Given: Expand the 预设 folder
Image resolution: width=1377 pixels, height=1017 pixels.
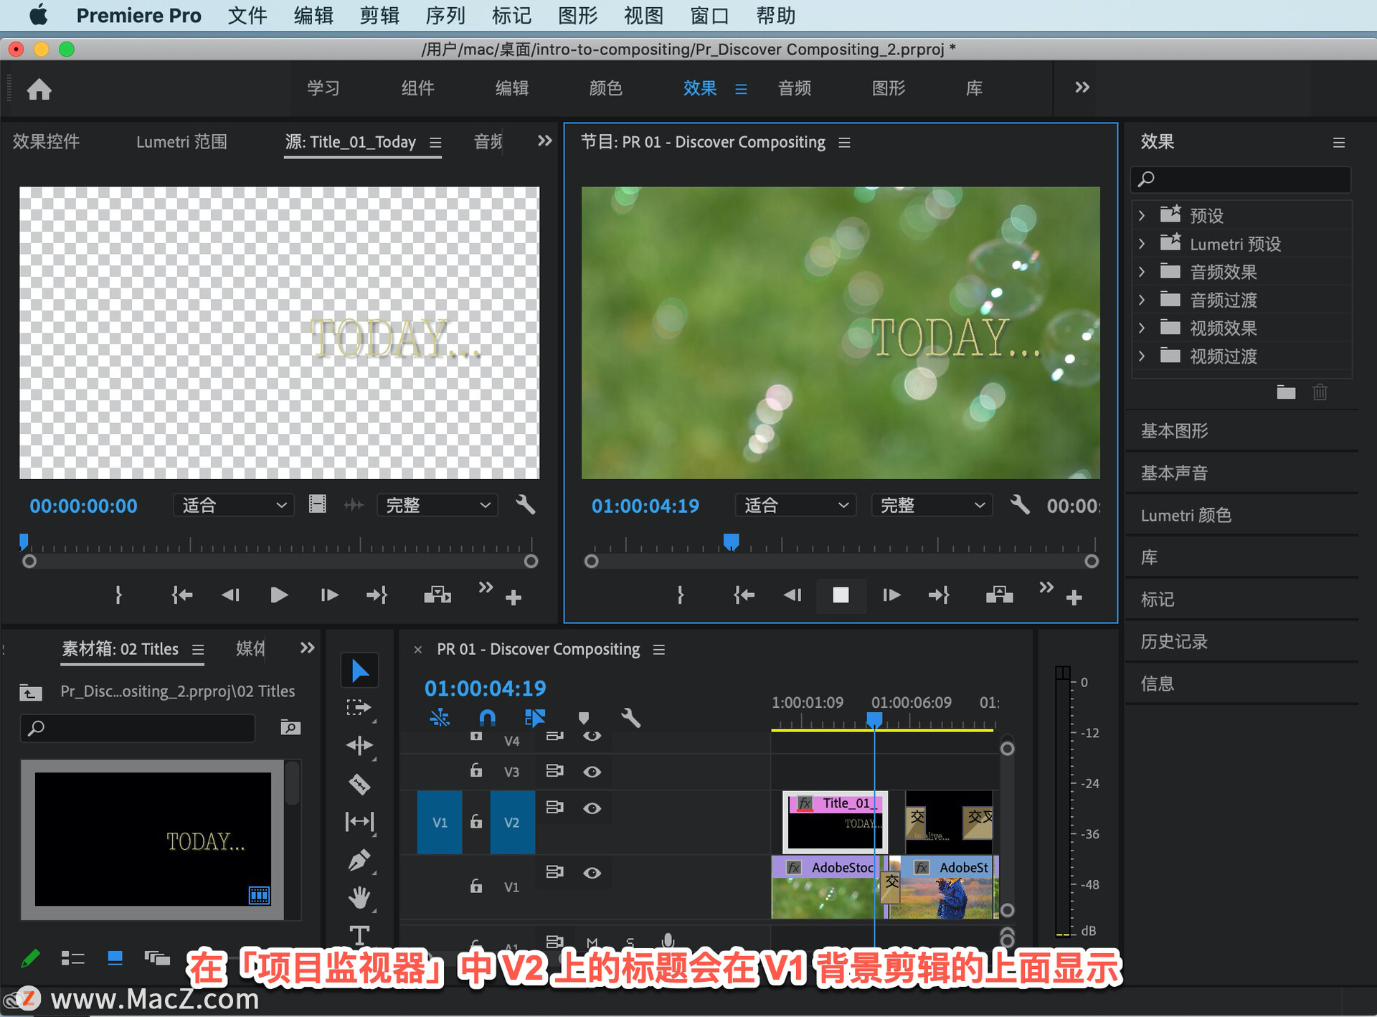Looking at the screenshot, I should point(1142,215).
